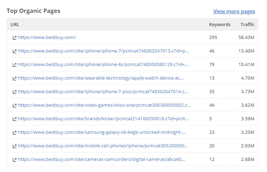267x172 pixels.
Task: Click the Keywords column header
Action: click(220, 24)
